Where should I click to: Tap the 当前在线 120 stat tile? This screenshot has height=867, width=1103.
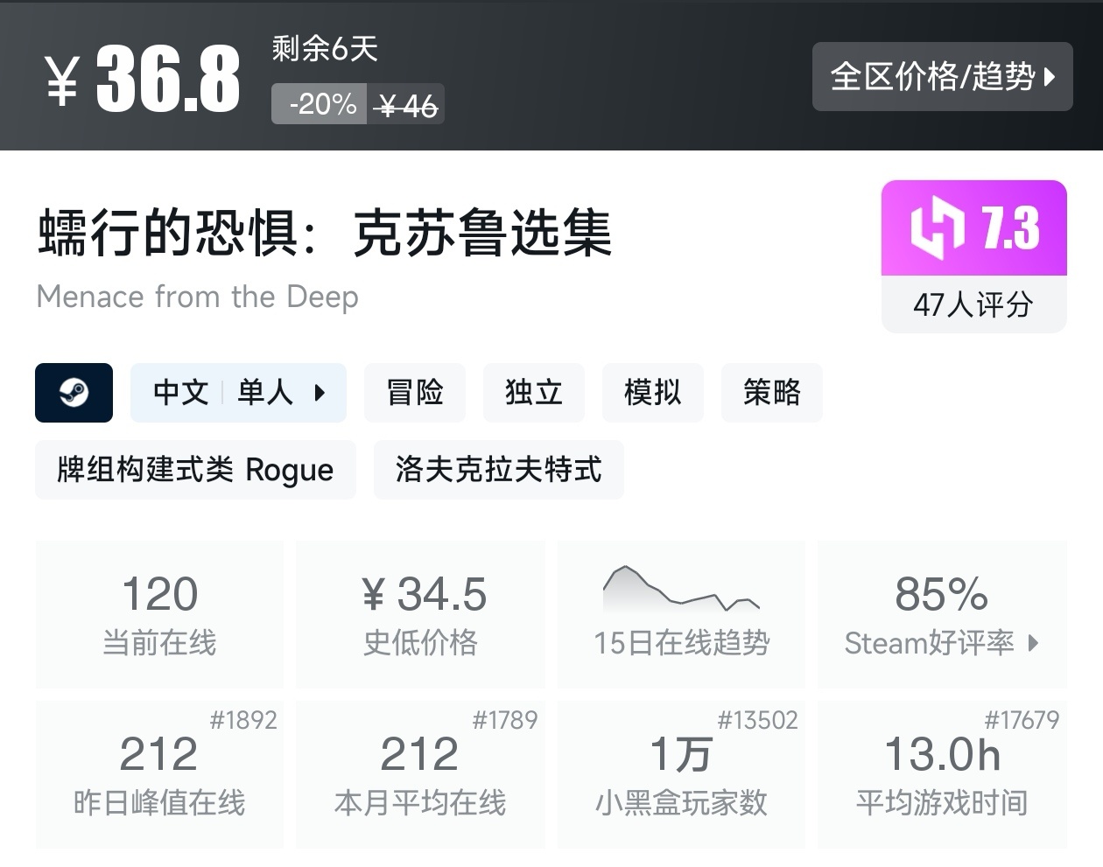pos(159,613)
